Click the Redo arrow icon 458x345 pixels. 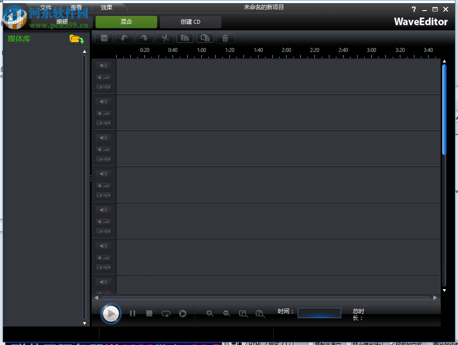point(144,38)
